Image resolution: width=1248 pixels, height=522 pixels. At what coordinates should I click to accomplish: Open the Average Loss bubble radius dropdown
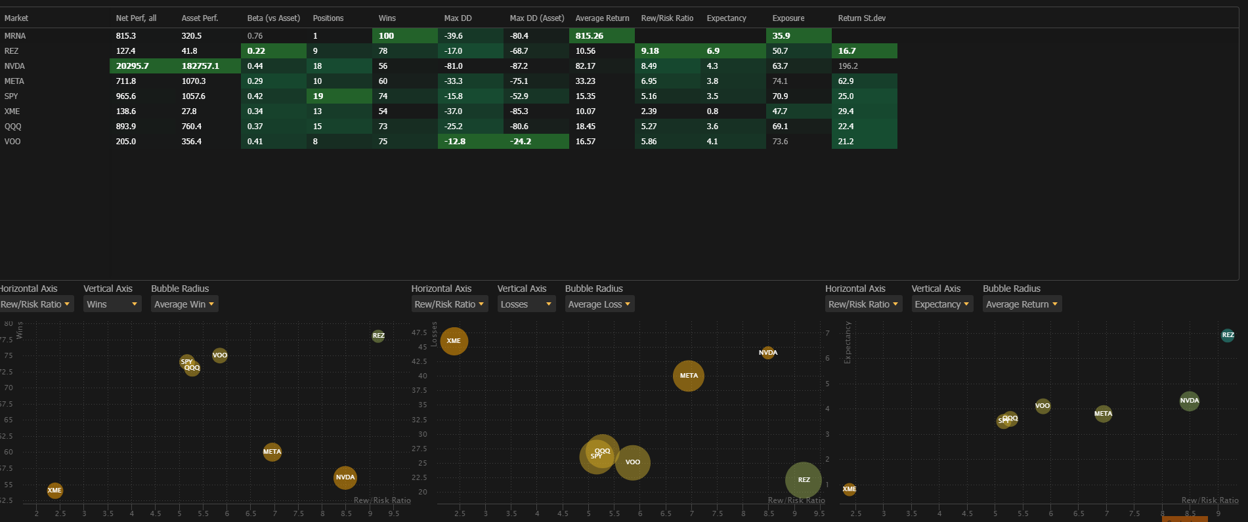tap(599, 304)
